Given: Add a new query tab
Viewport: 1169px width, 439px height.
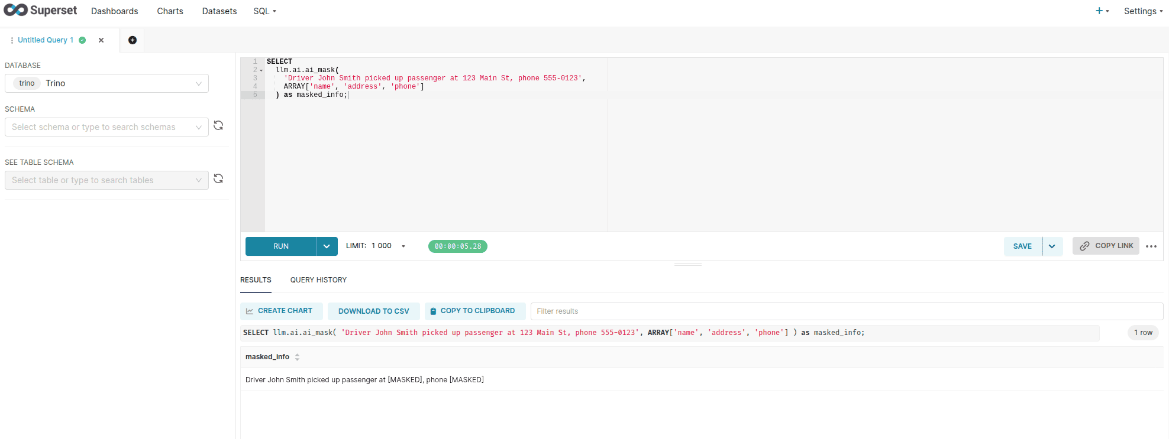Looking at the screenshot, I should click(x=133, y=40).
